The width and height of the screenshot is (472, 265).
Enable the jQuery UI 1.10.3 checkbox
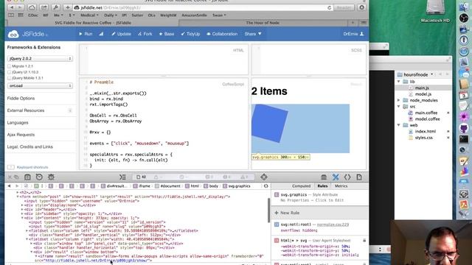[x=9, y=72]
